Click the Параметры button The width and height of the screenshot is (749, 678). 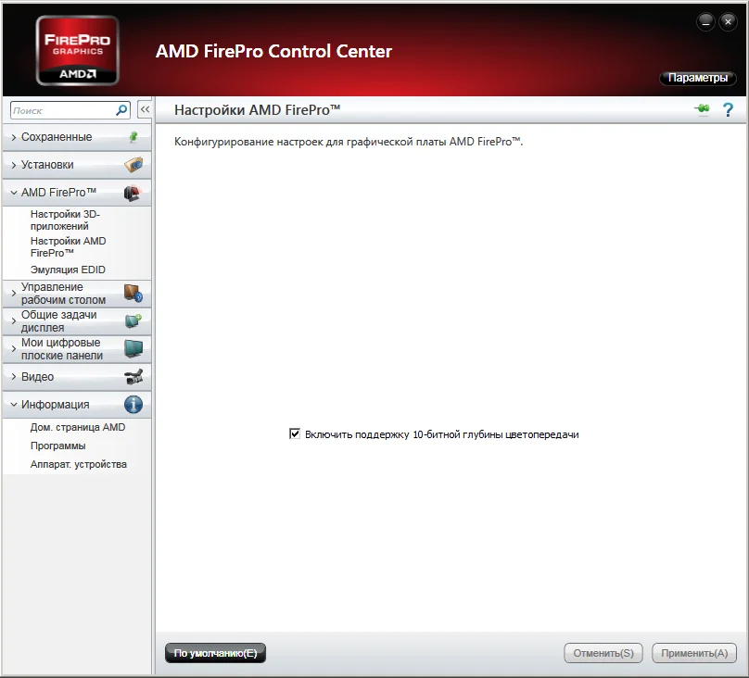click(697, 78)
